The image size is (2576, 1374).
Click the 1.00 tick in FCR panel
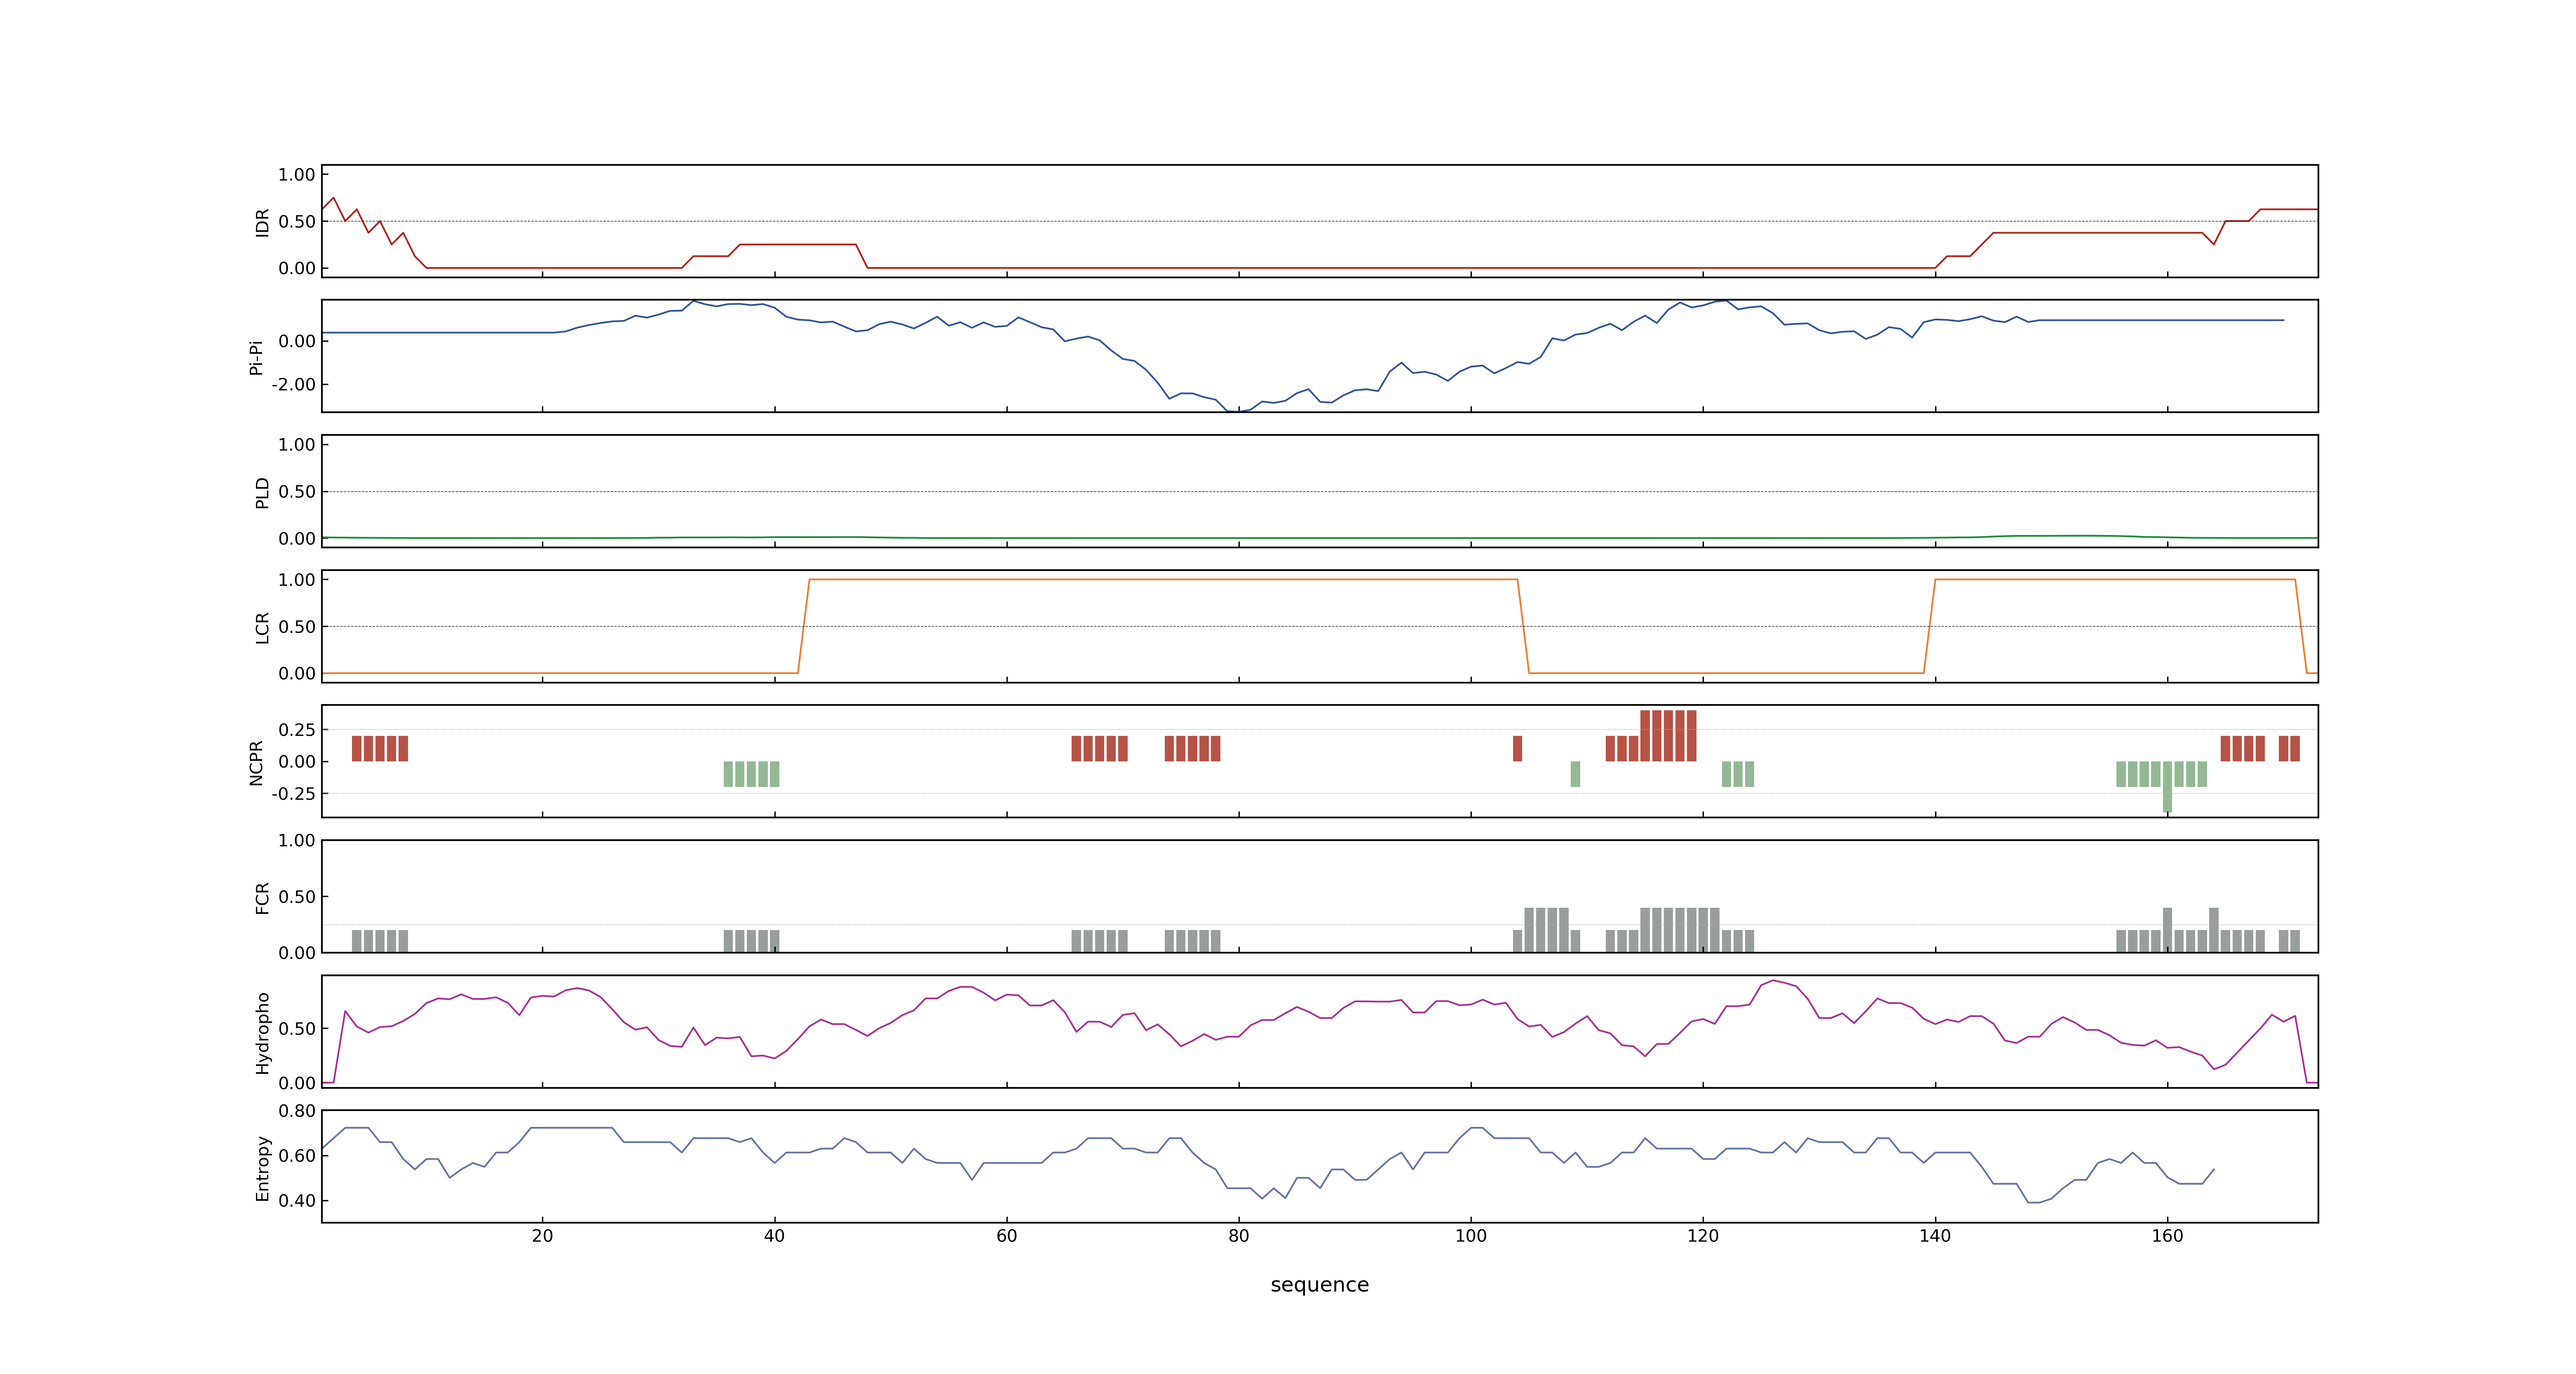point(297,841)
